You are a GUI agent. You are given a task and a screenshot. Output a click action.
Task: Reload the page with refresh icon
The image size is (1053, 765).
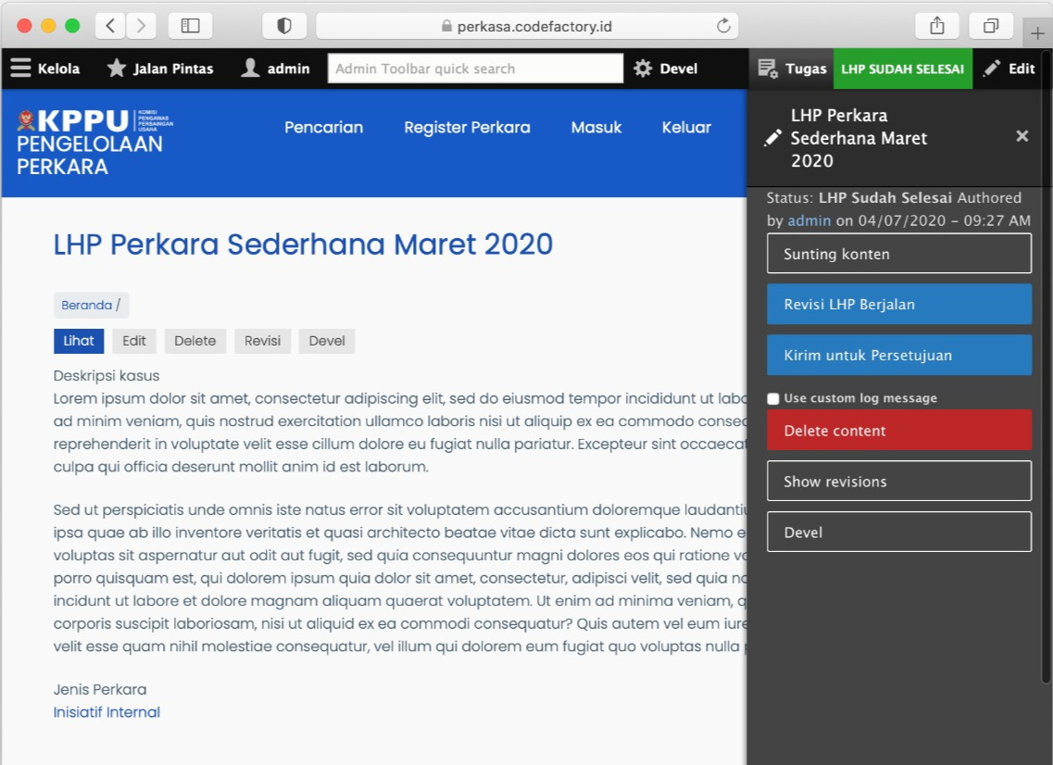[724, 26]
